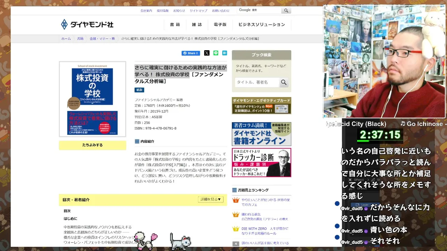Share the page on Facebook

(x=191, y=53)
